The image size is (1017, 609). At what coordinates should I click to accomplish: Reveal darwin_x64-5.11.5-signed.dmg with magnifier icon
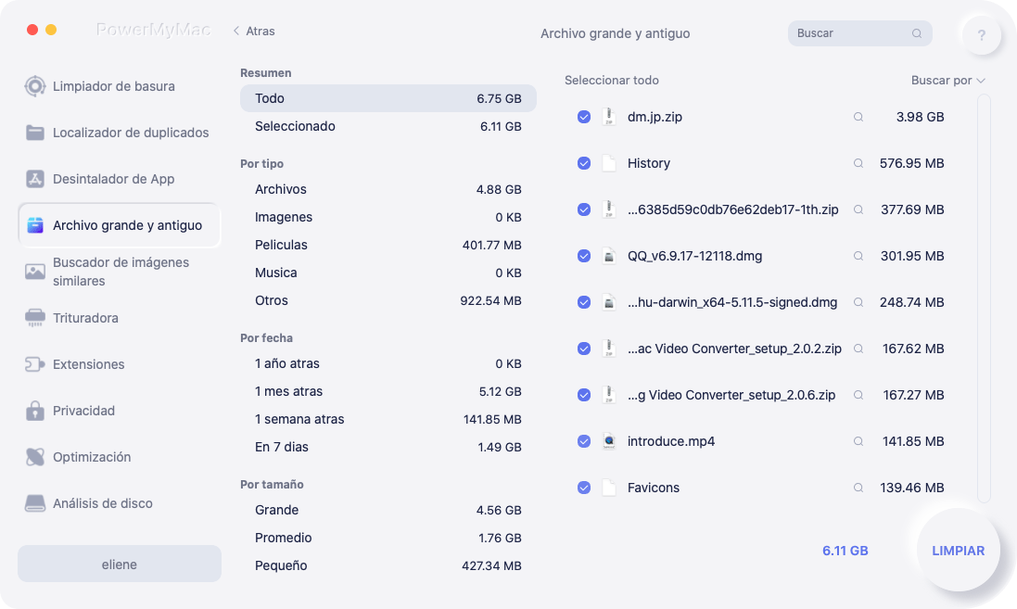pyautogui.click(x=858, y=302)
